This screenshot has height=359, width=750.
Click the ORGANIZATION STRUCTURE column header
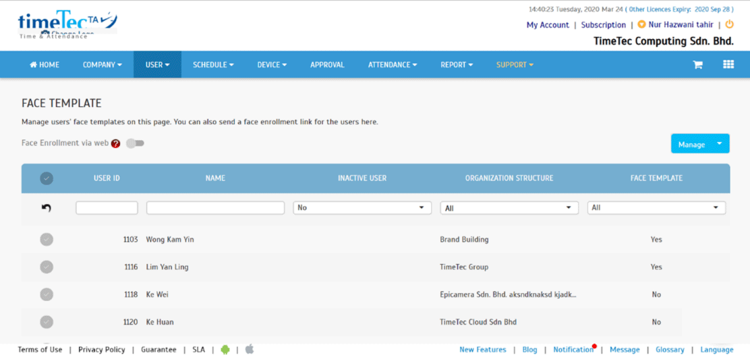click(x=509, y=178)
